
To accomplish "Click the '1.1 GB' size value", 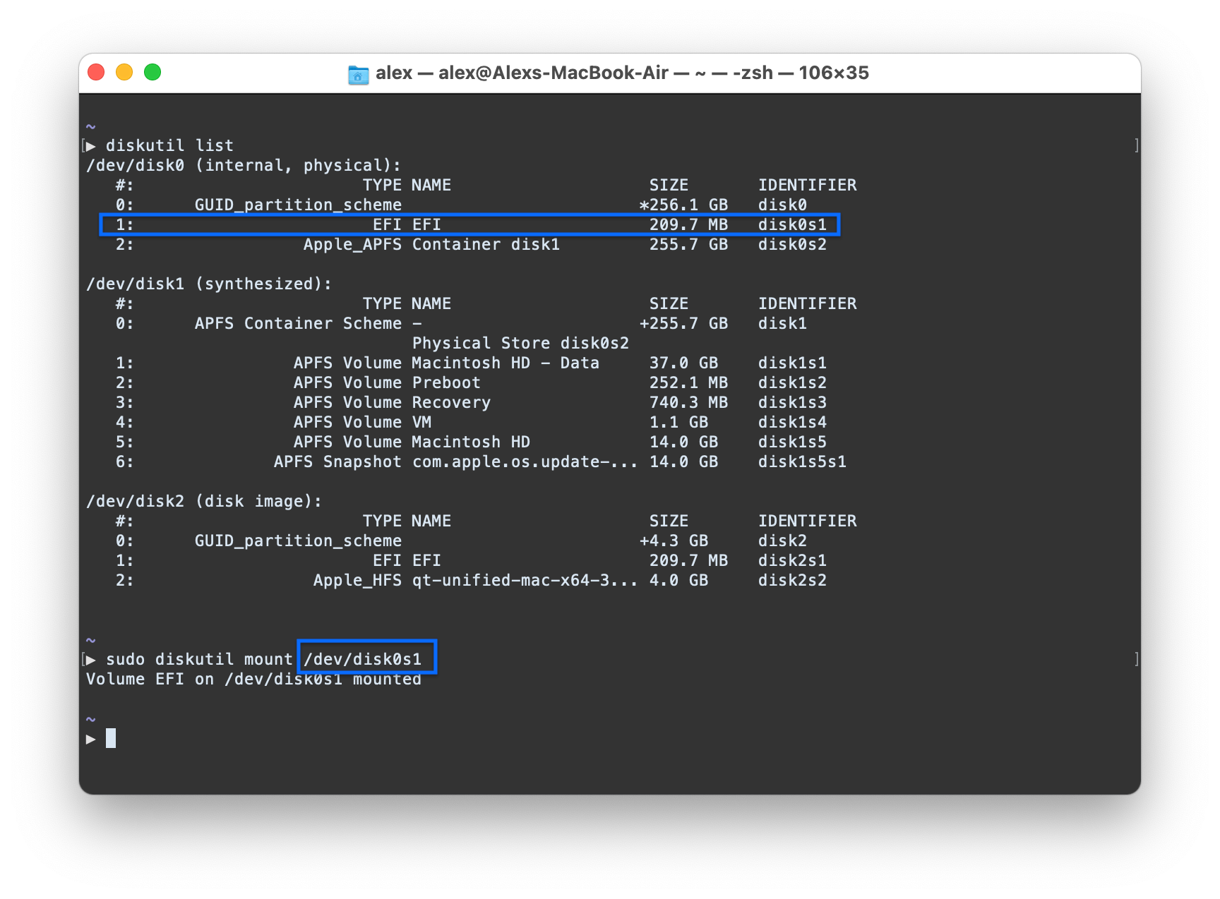I will (x=678, y=422).
